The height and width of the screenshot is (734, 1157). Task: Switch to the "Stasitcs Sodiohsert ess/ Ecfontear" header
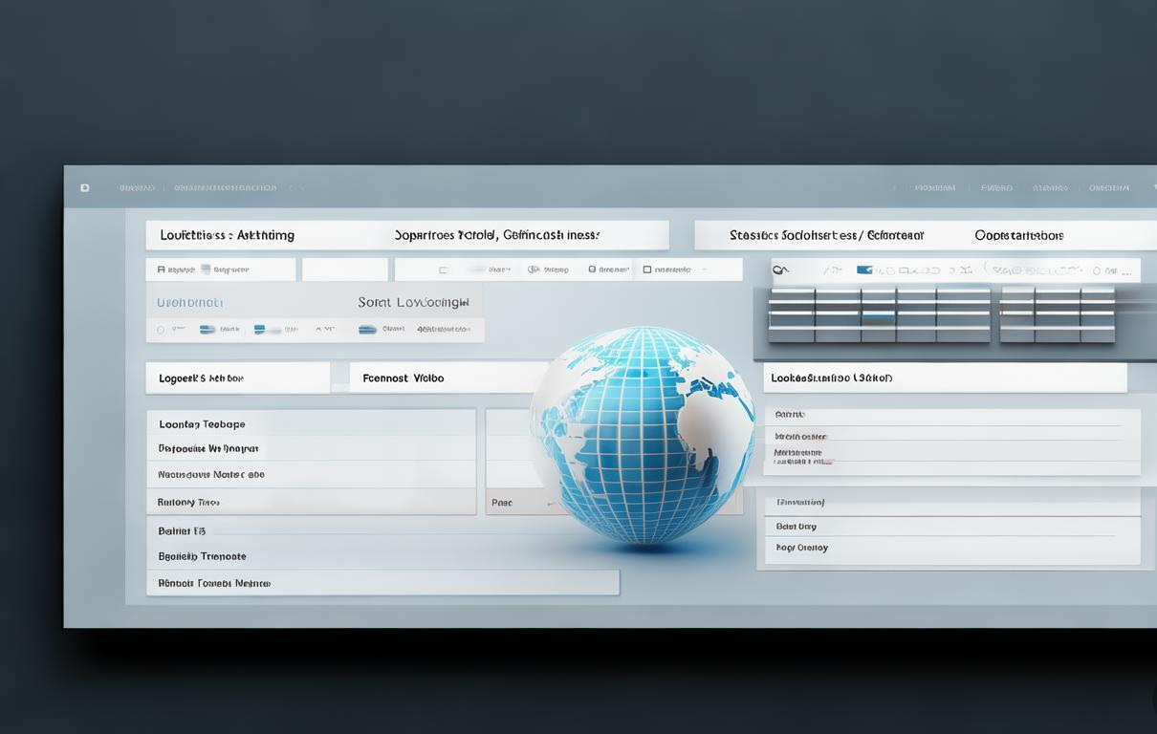(x=827, y=235)
